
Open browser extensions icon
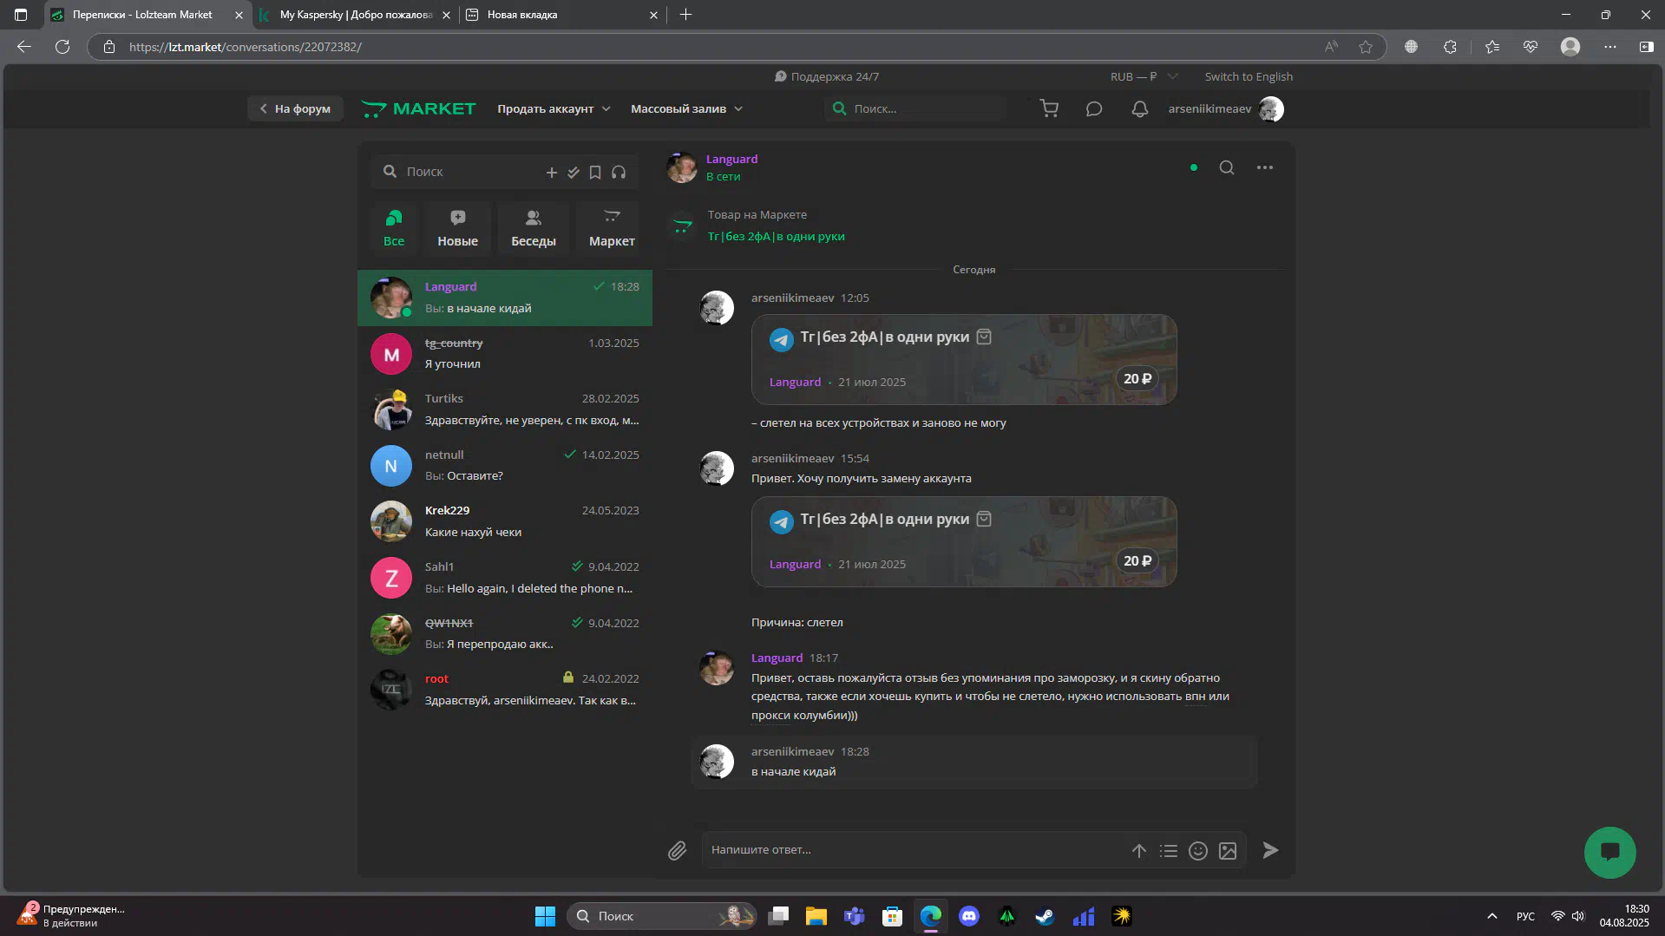point(1450,47)
